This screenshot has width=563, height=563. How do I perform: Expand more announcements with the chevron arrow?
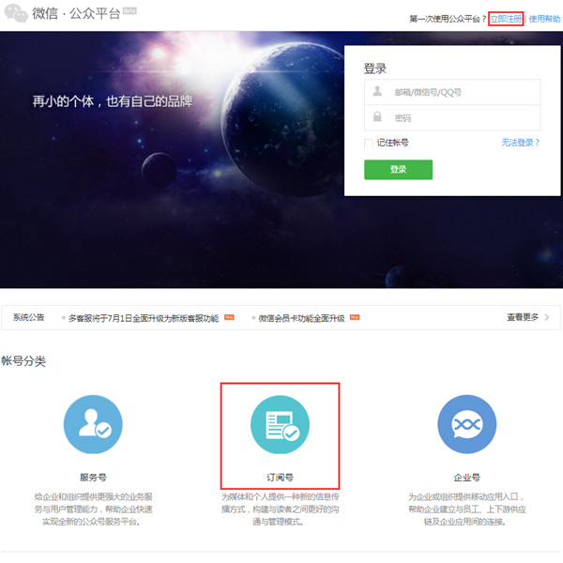(x=547, y=317)
